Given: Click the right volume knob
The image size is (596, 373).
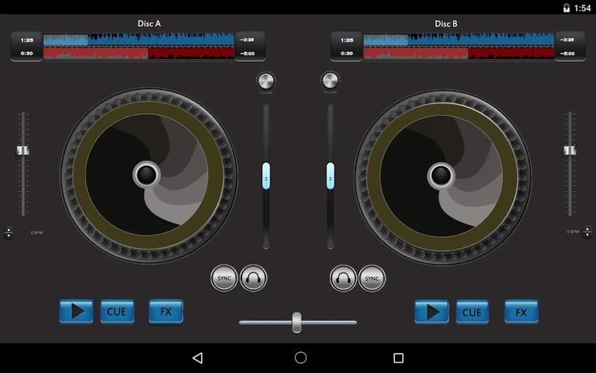Looking at the screenshot, I should [330, 81].
